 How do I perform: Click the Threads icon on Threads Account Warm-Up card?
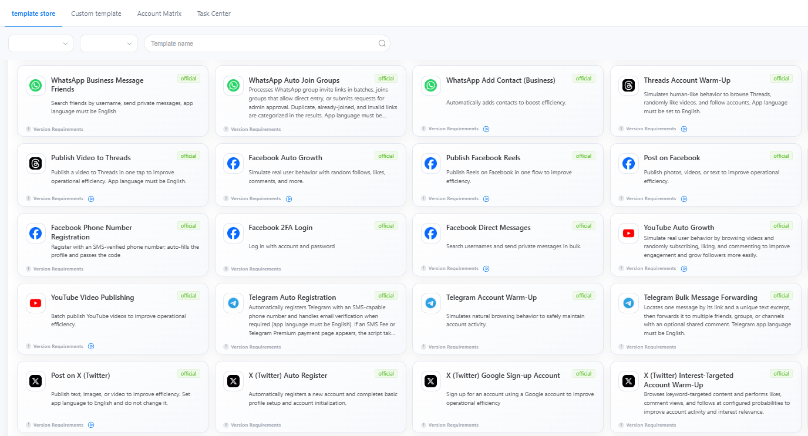(629, 86)
